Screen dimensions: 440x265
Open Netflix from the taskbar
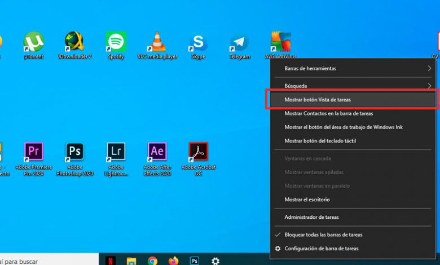[x=110, y=260]
